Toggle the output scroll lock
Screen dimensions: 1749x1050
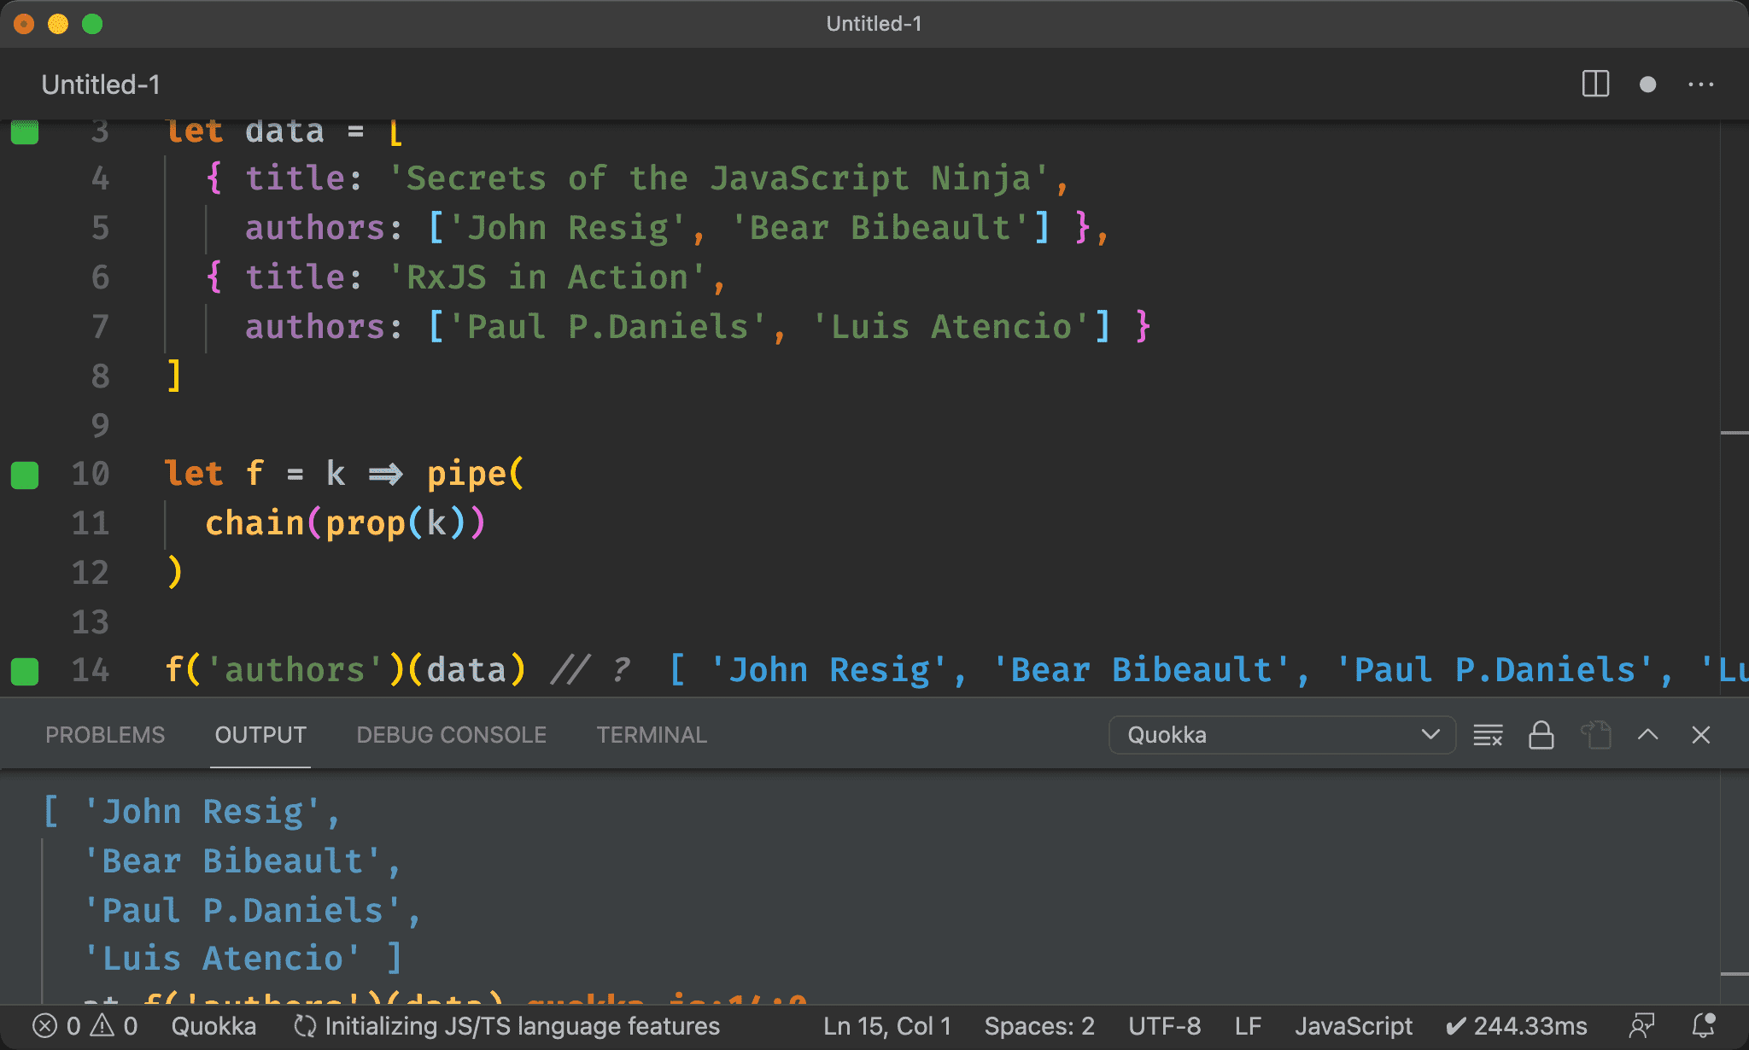coord(1541,735)
